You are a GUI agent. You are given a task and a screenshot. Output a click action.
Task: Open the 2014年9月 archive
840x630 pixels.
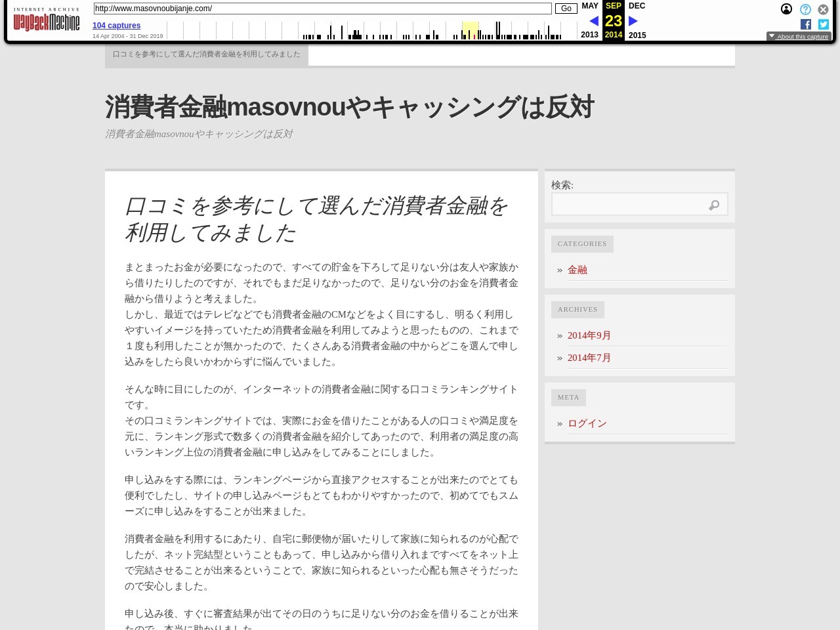pyautogui.click(x=589, y=335)
